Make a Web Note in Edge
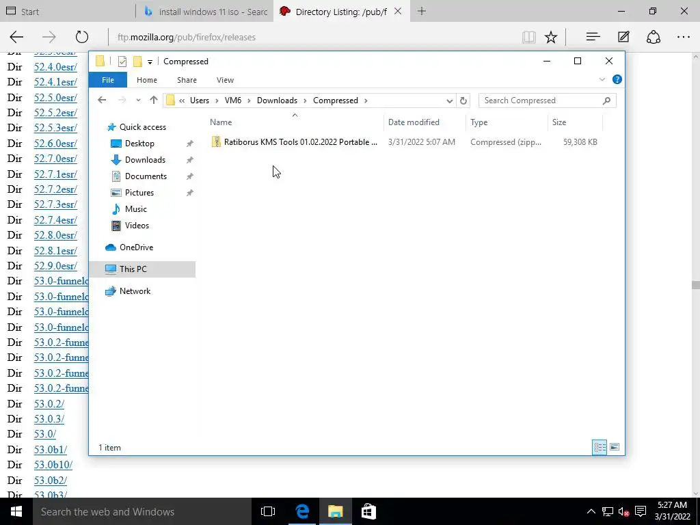Image resolution: width=700 pixels, height=525 pixels. (x=623, y=37)
